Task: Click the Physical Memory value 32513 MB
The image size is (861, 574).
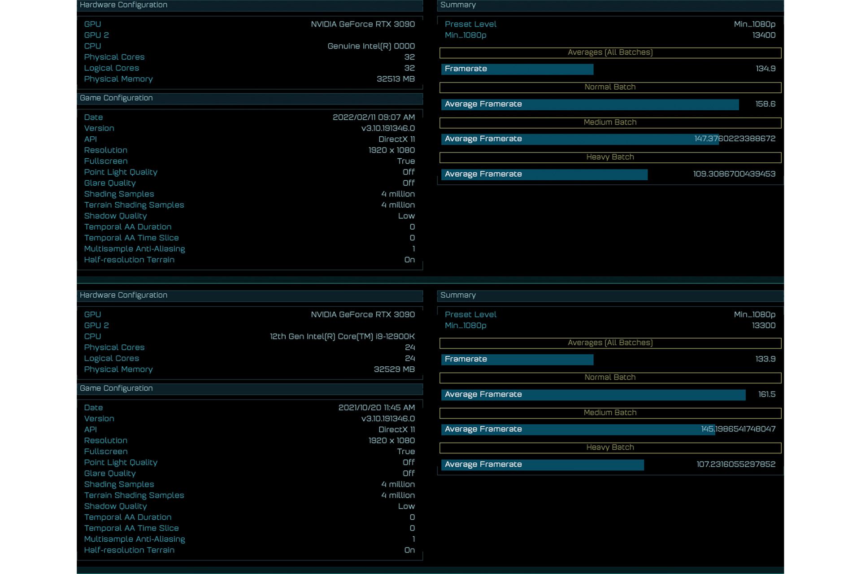Action: (x=396, y=79)
